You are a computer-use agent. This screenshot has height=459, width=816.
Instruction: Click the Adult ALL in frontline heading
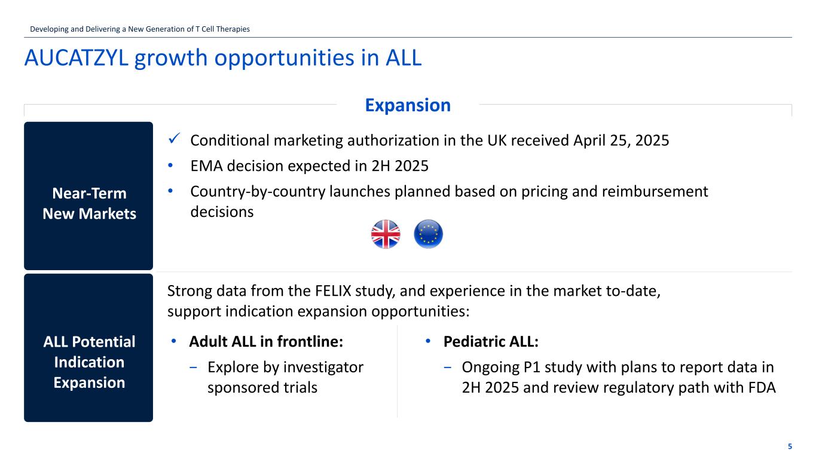pyautogui.click(x=266, y=341)
